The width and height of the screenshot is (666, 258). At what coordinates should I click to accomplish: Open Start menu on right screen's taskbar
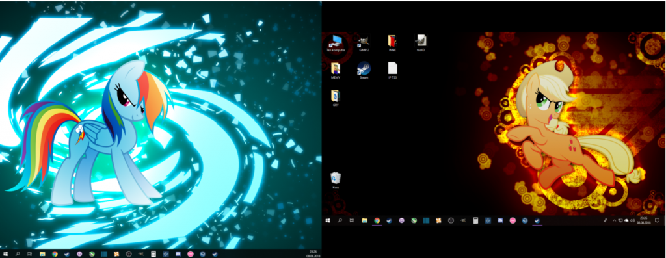pos(328,220)
